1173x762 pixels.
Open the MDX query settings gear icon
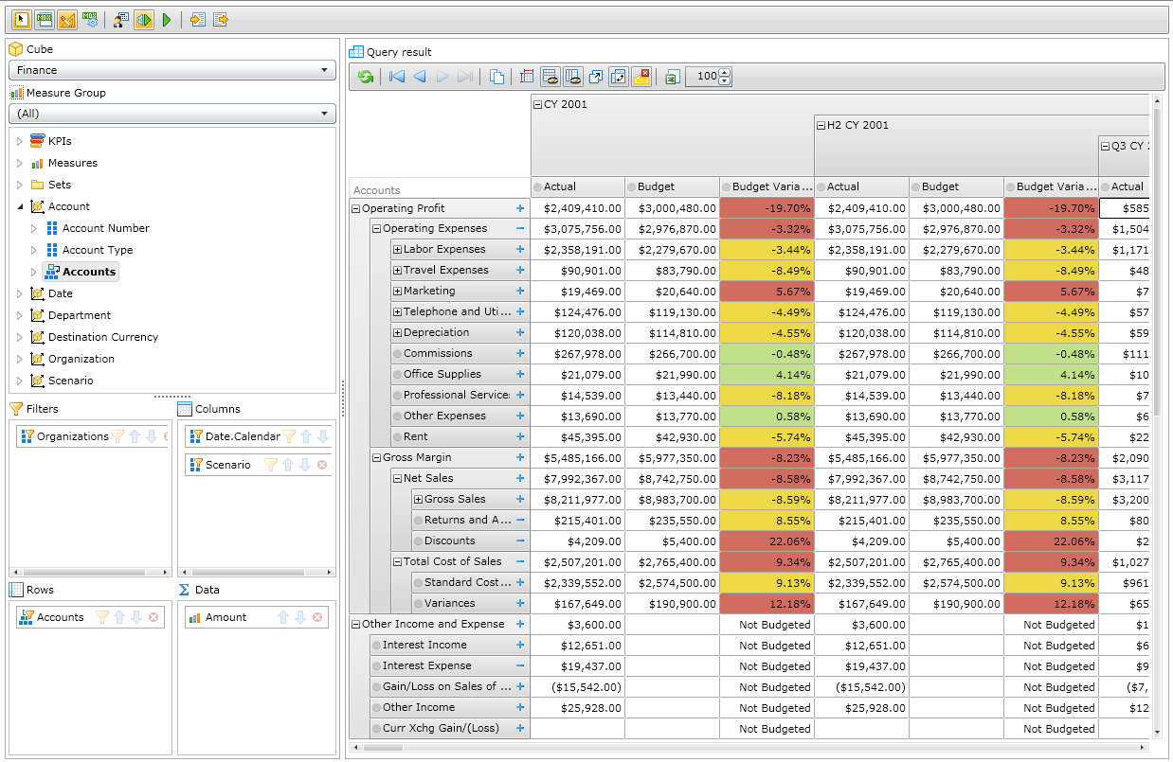90,20
